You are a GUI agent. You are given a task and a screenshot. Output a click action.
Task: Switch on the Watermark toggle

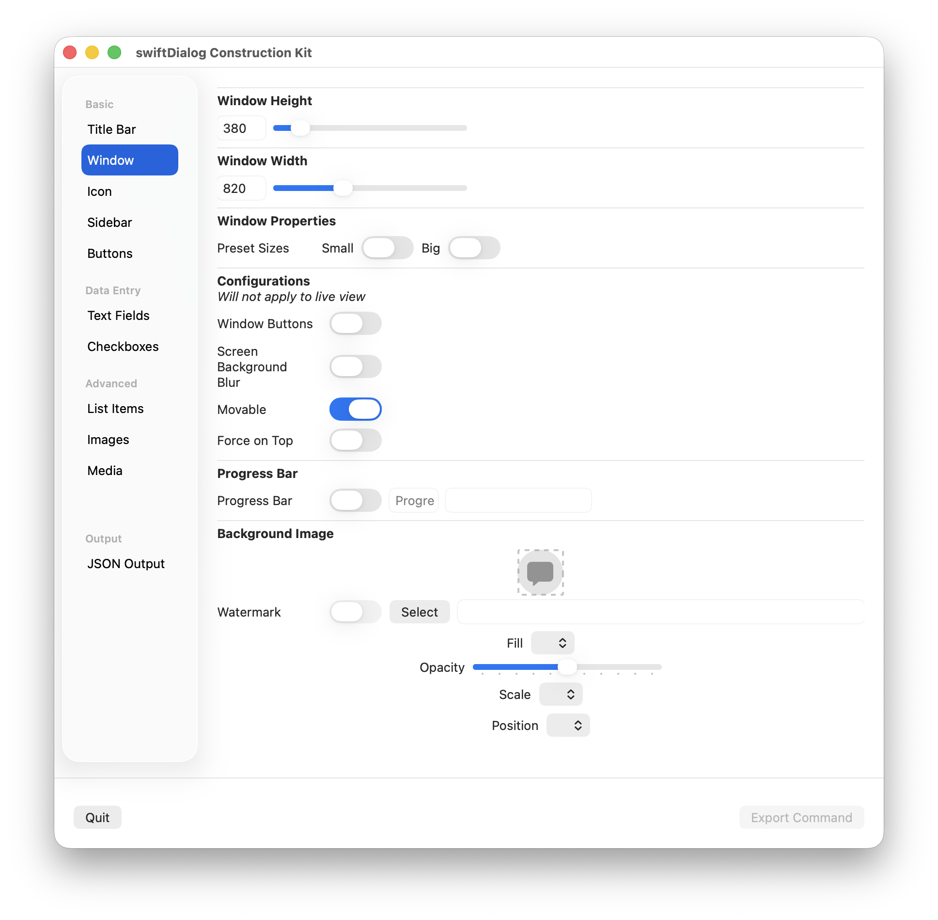click(x=355, y=612)
